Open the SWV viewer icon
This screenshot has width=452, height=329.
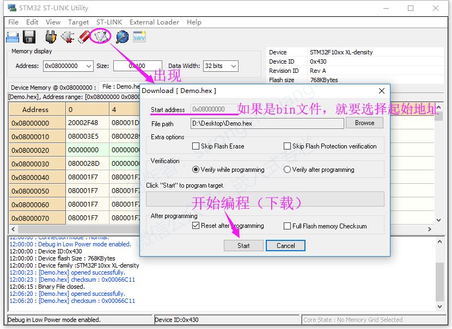139,37
